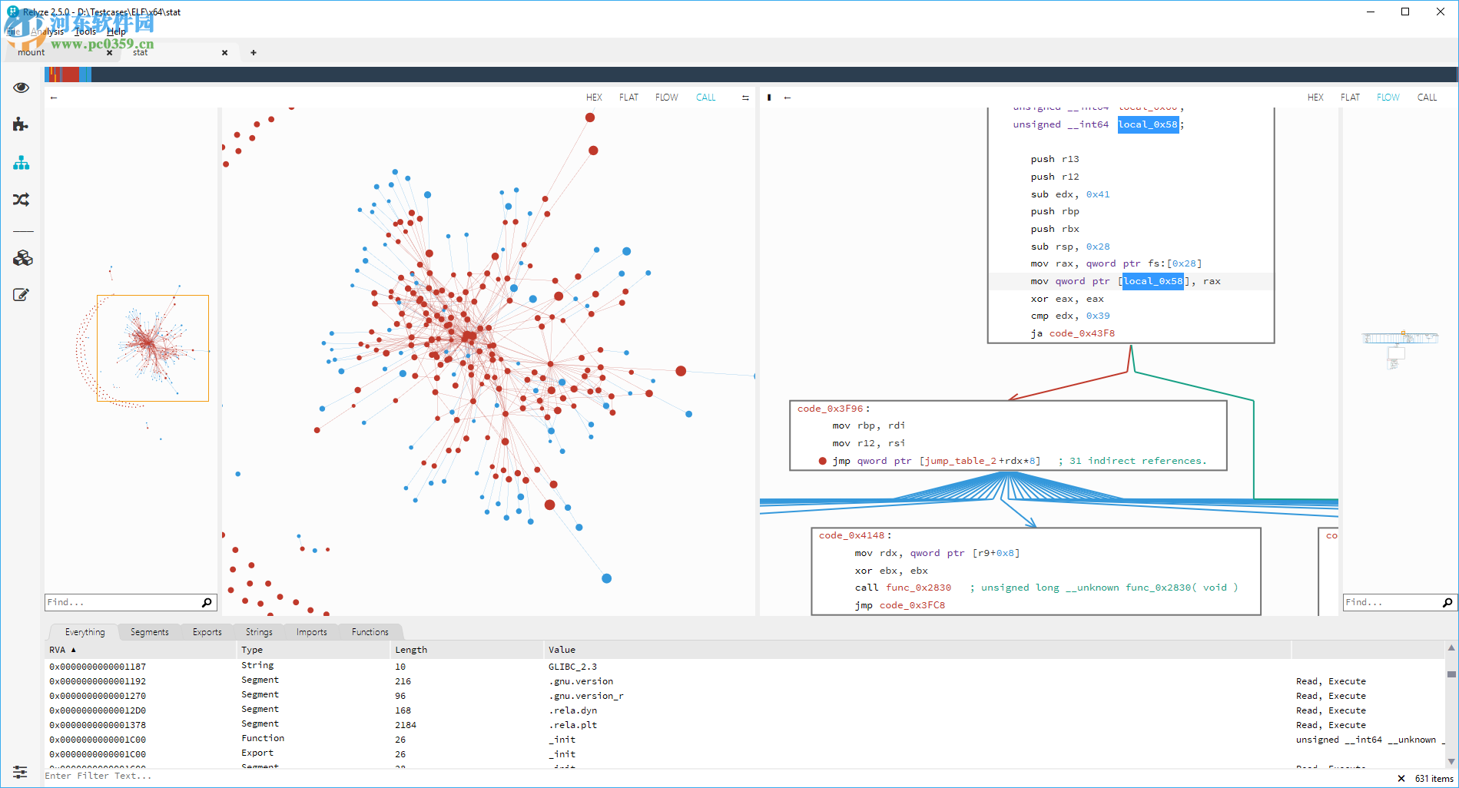Switch left pane to HEX view

click(594, 98)
